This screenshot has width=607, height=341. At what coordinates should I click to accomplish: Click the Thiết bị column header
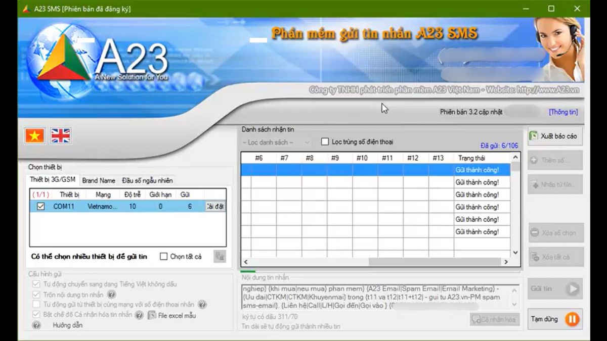click(70, 194)
